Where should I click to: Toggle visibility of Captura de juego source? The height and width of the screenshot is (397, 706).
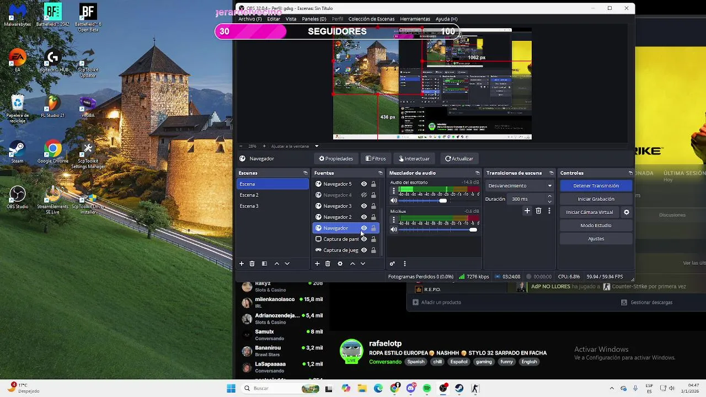[x=363, y=250]
